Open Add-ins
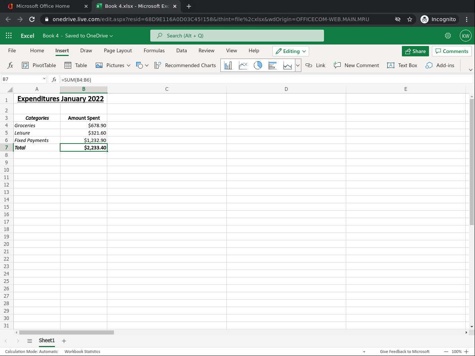 tap(440, 65)
